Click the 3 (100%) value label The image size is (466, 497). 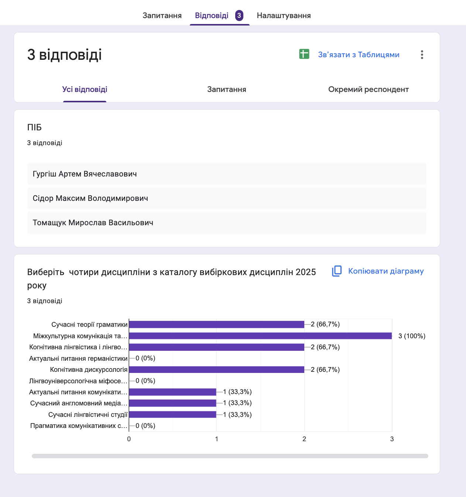(412, 336)
